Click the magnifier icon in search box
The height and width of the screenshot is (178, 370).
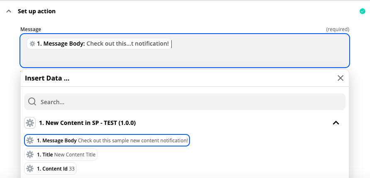[x=32, y=102]
